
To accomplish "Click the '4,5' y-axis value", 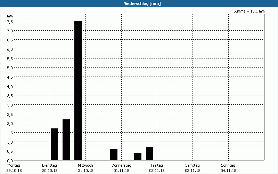I will [10, 77].
